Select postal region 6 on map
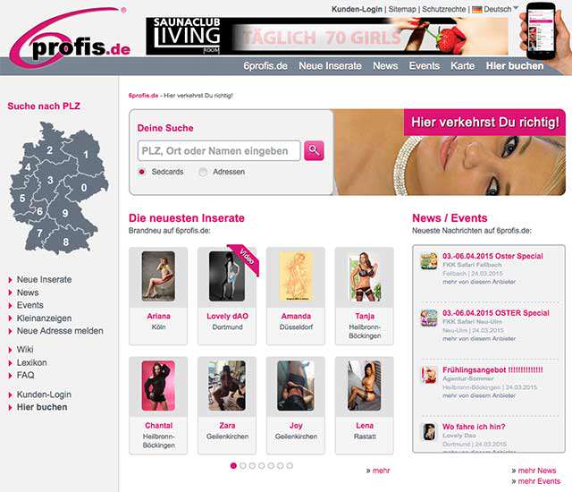The width and height of the screenshot is (572, 492). 39,211
